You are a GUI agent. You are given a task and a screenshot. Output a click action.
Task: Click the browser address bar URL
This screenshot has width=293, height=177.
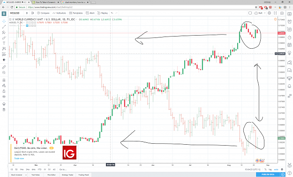coord(50,7)
